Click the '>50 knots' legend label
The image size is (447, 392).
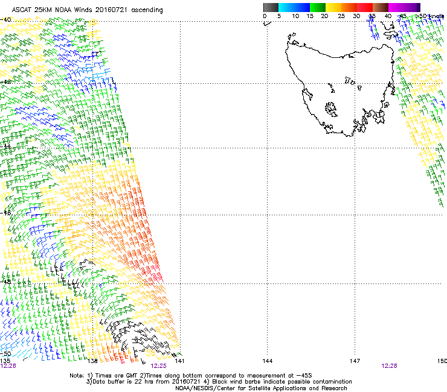[x=429, y=16]
